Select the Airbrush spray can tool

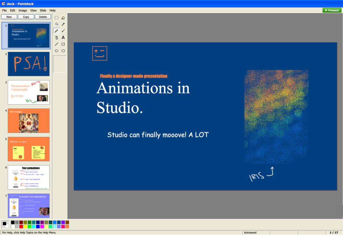click(57, 38)
